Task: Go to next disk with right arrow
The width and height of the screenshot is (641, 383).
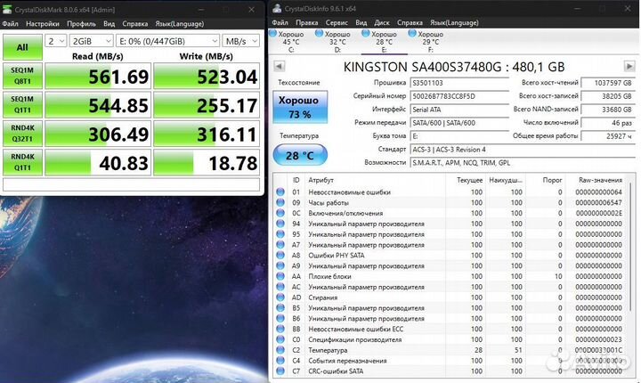Action: (x=629, y=66)
